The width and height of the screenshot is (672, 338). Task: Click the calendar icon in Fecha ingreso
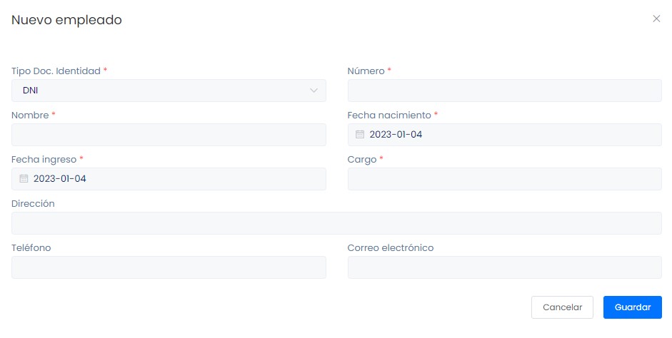(24, 178)
